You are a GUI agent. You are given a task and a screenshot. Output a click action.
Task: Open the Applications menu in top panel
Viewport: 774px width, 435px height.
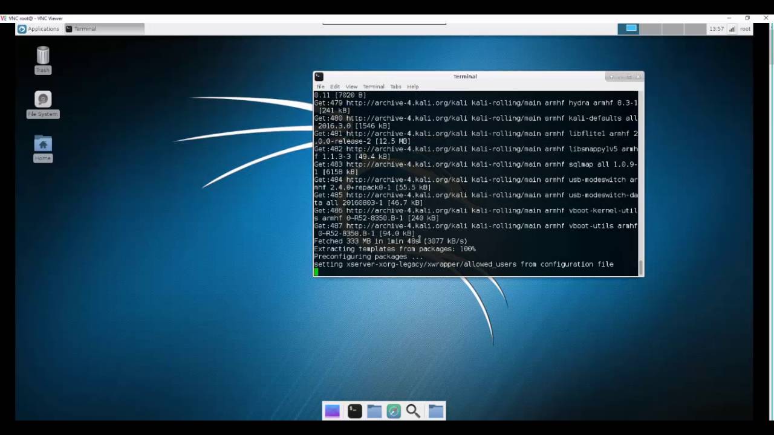coord(39,28)
